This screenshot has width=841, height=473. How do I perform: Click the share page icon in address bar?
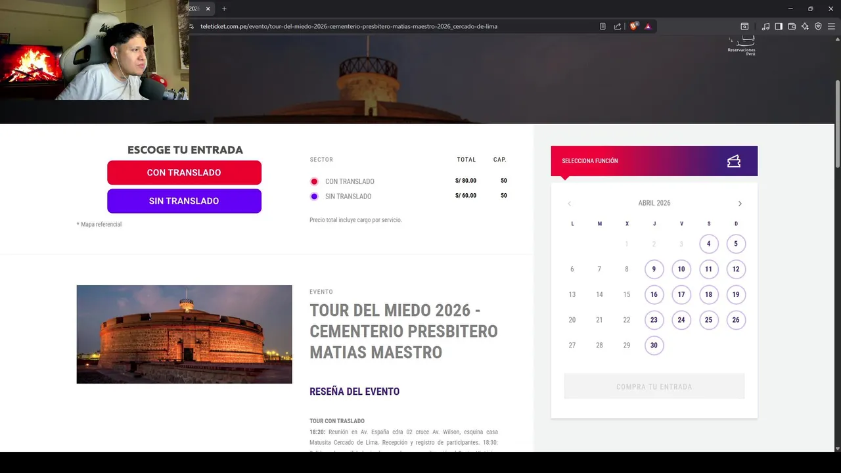pyautogui.click(x=618, y=26)
